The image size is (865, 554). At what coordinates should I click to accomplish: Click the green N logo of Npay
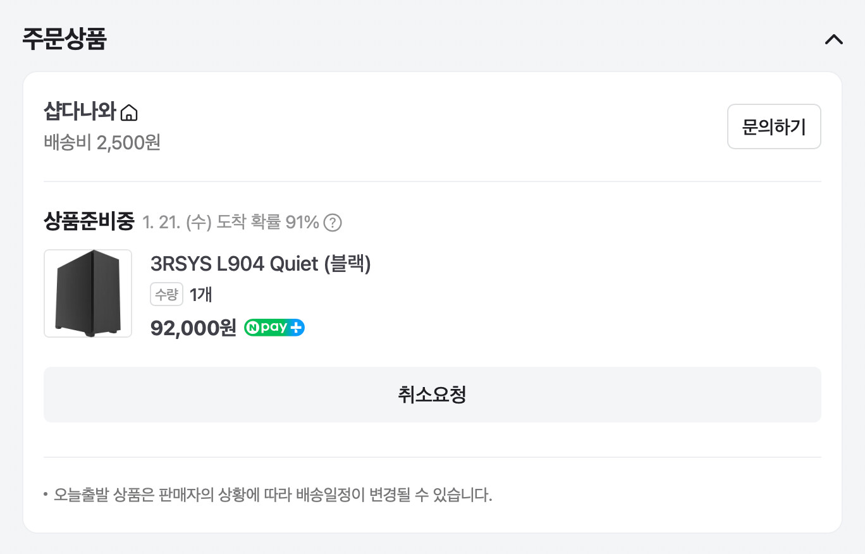(253, 328)
